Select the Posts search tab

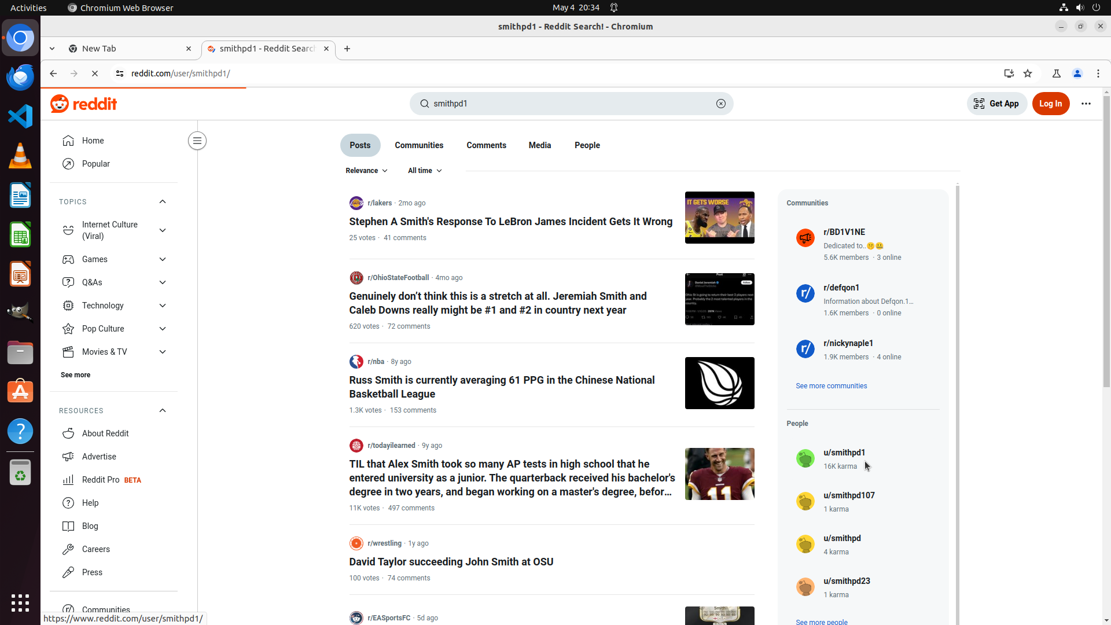(360, 145)
